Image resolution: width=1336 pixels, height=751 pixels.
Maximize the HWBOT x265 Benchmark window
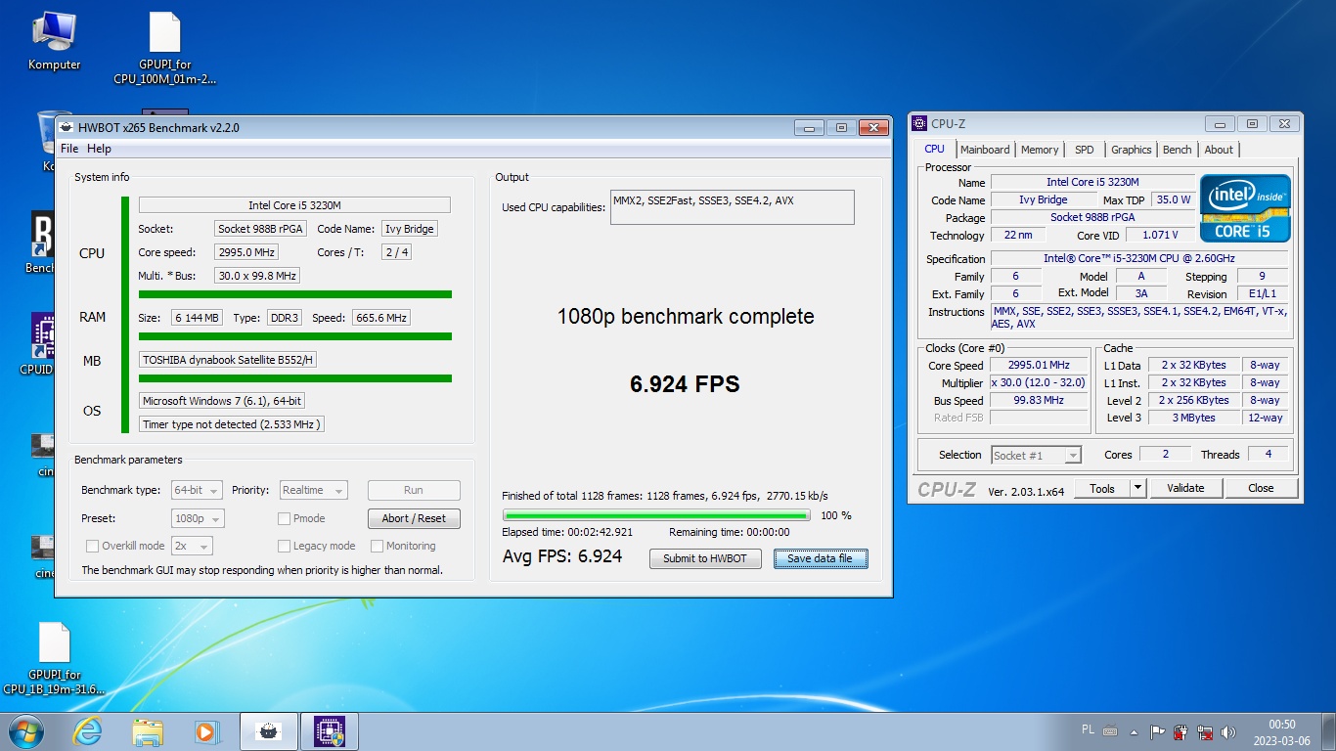coord(840,127)
